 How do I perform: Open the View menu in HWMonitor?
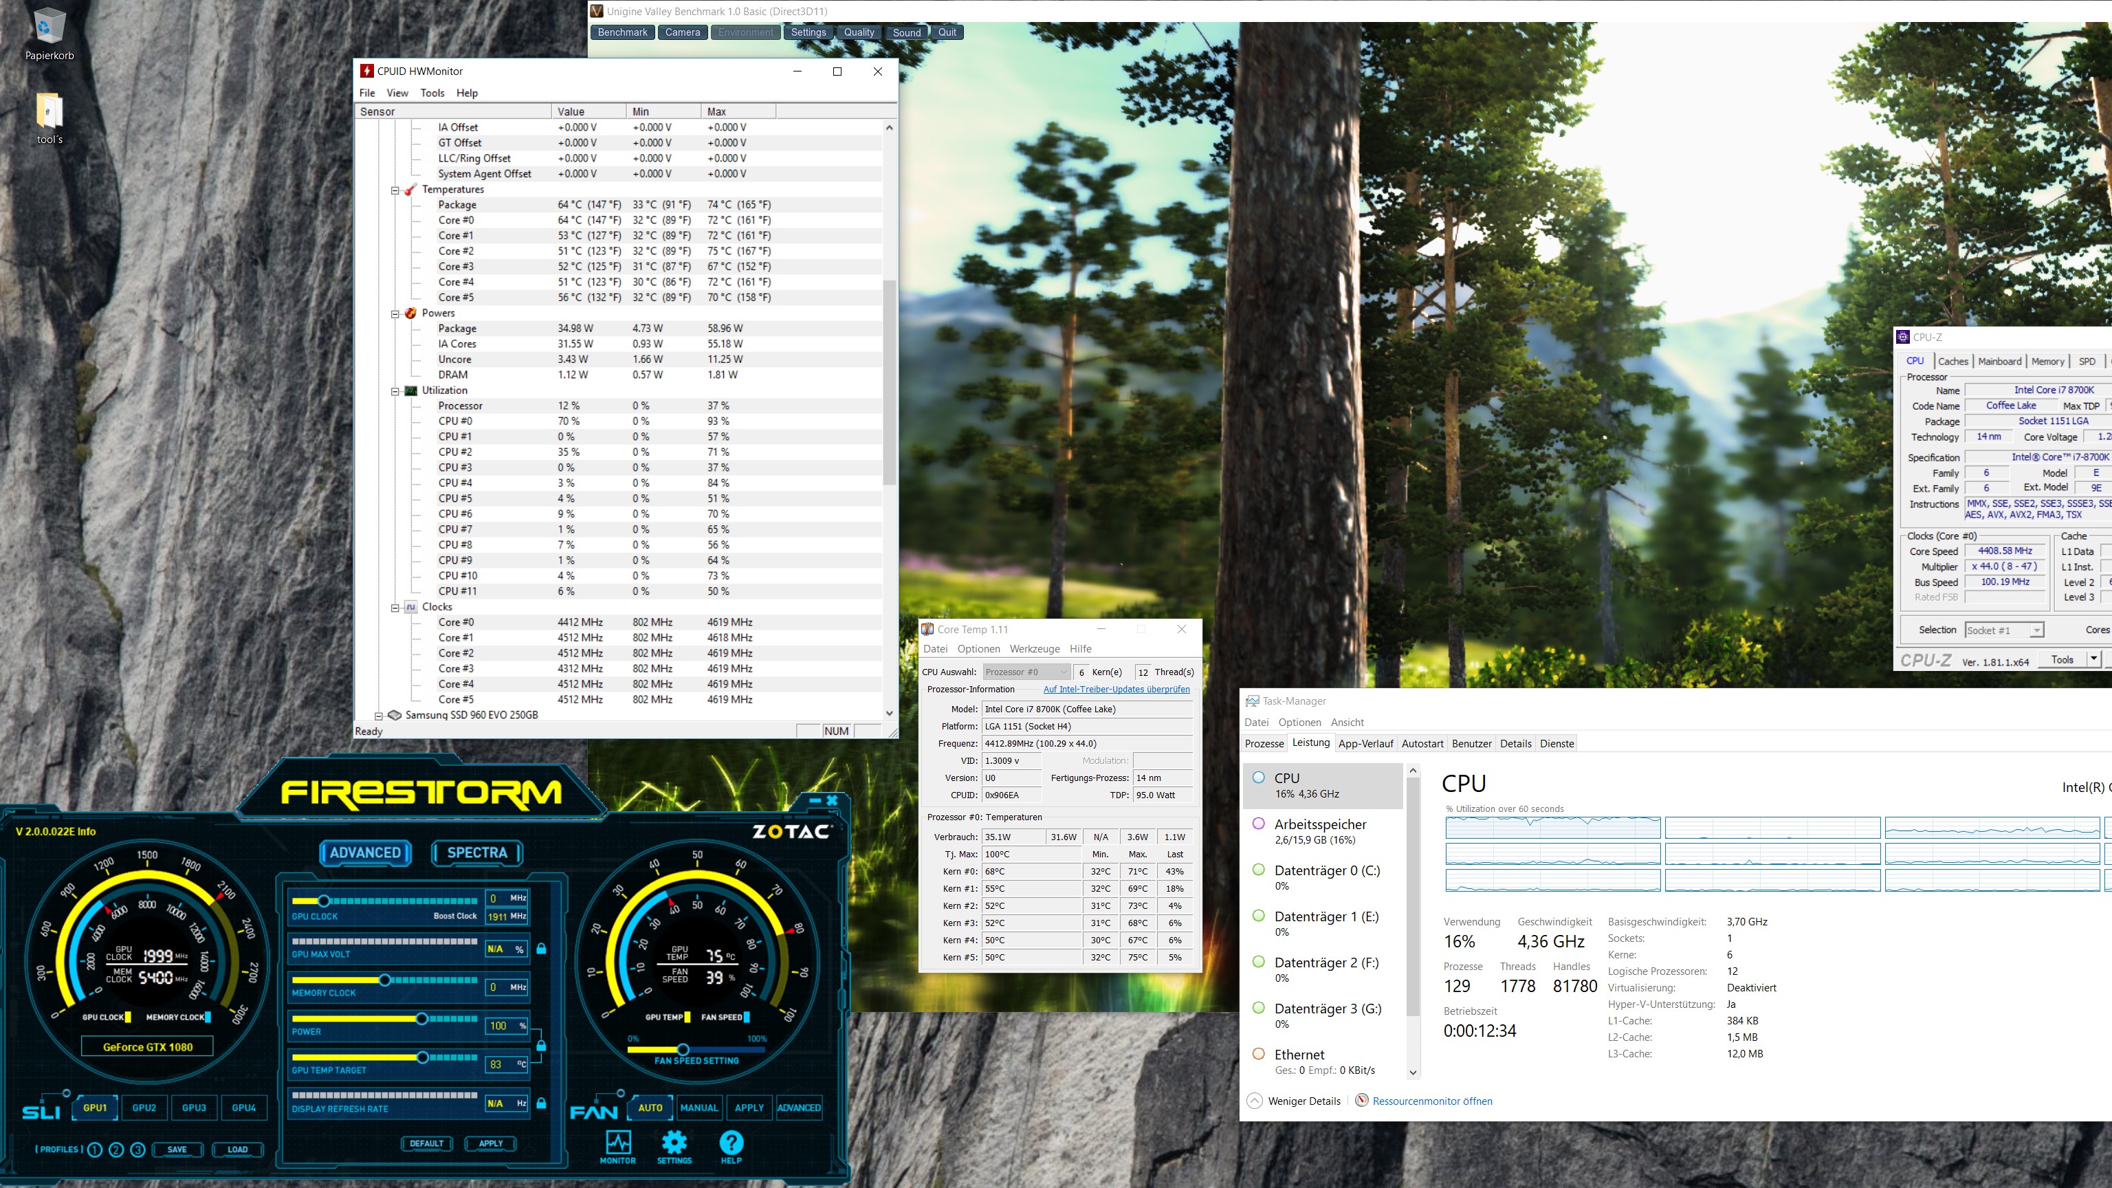[397, 93]
